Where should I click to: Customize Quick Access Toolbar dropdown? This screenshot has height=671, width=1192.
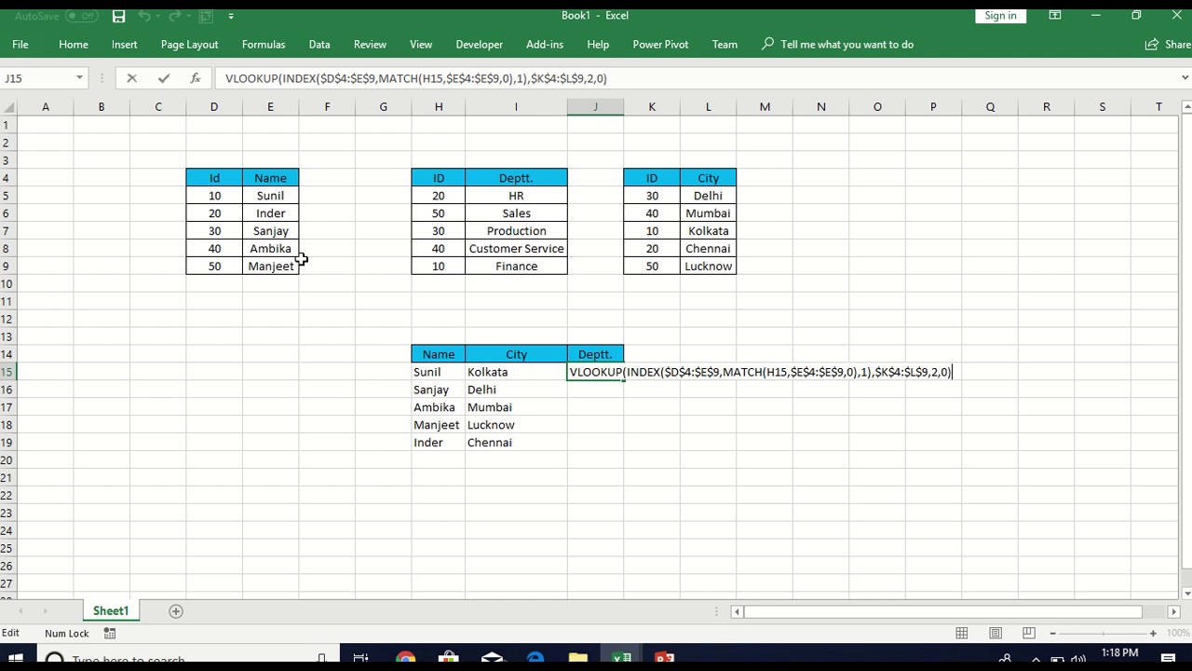coord(231,16)
